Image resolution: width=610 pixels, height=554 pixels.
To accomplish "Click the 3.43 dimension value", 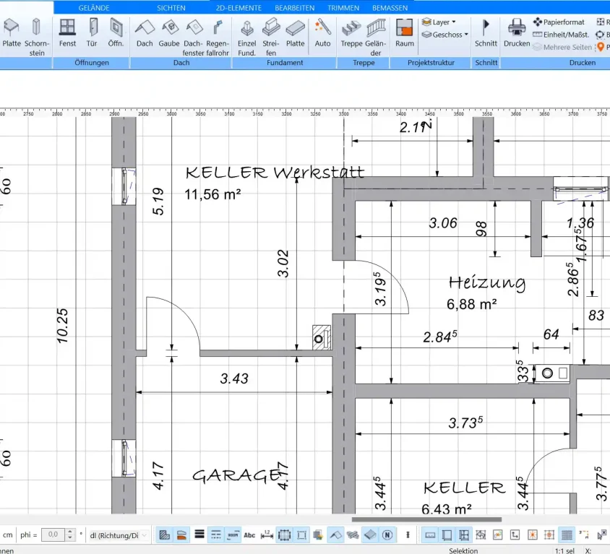I will pos(234,378).
